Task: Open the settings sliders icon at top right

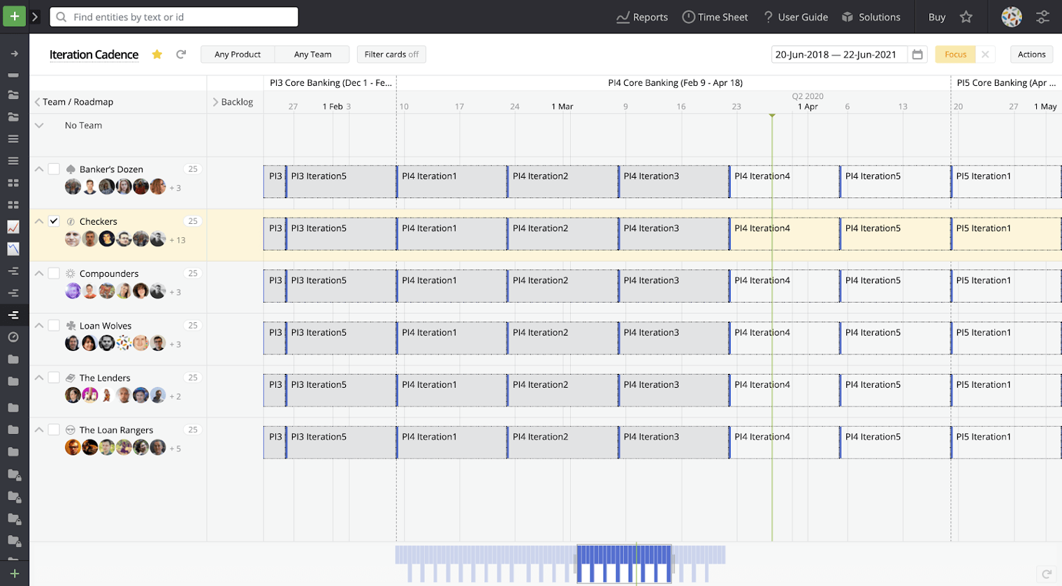Action: tap(1042, 17)
